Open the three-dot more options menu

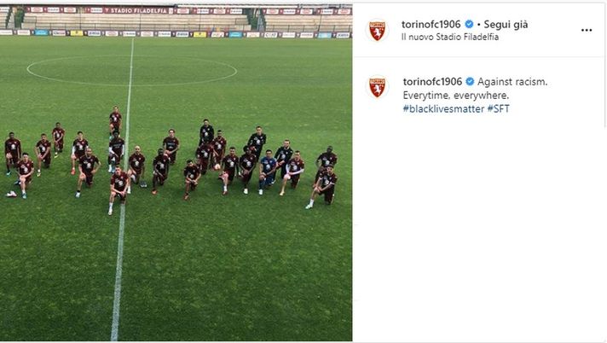587,30
